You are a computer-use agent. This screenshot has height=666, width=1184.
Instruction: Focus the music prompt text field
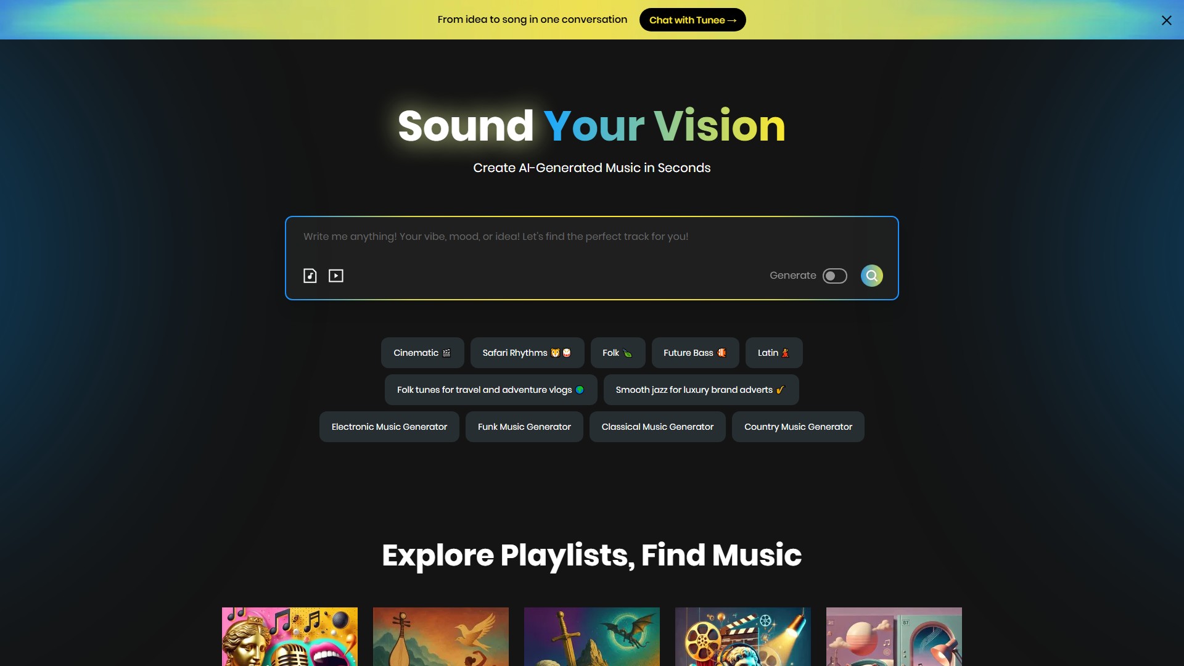coord(592,236)
